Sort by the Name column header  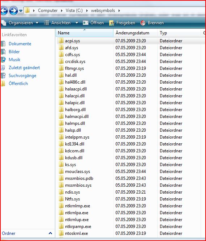pos(85,33)
